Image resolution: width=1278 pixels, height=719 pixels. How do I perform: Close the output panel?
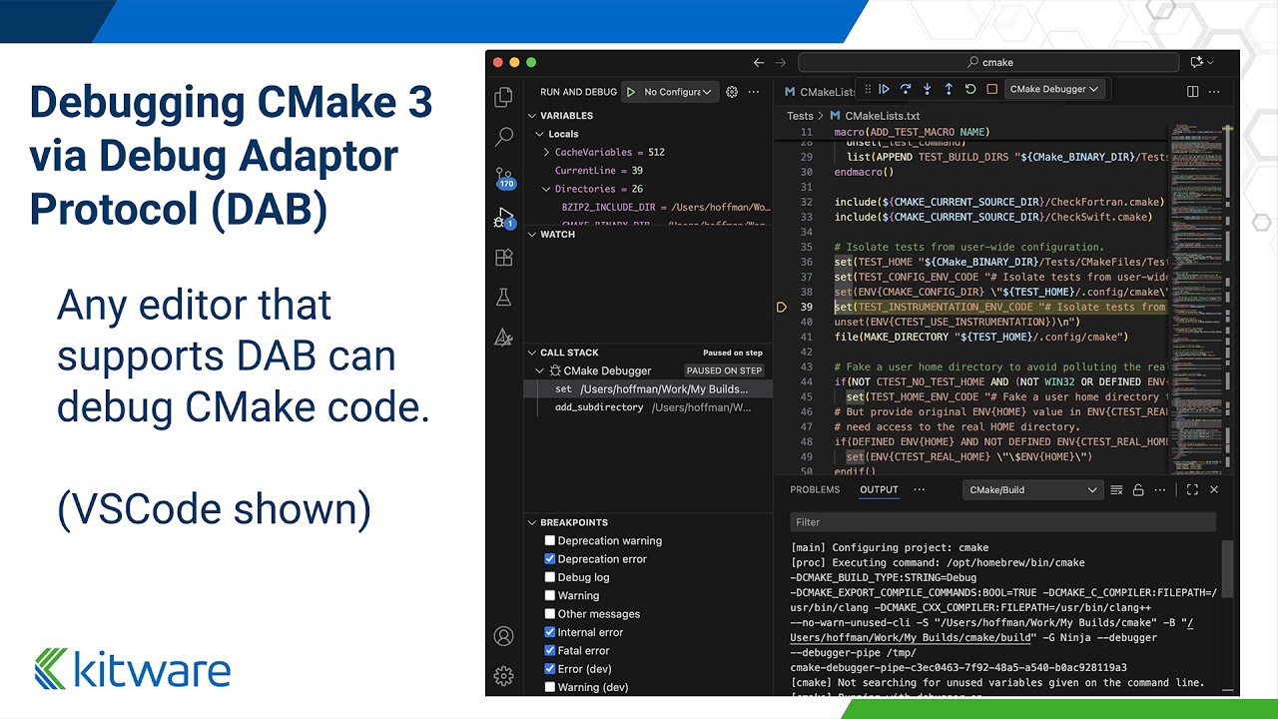(x=1214, y=490)
